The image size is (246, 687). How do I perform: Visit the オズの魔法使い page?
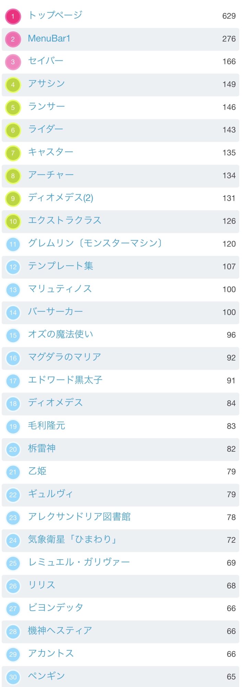coord(60,334)
